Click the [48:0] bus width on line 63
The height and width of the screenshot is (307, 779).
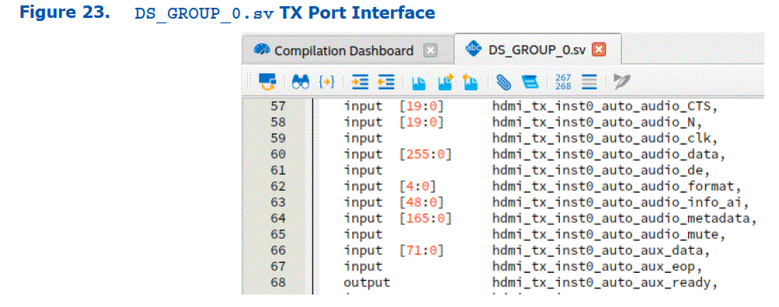[421, 202]
